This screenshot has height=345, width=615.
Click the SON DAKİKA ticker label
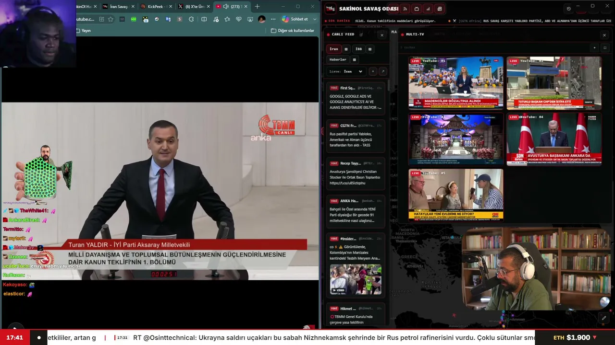coord(339,21)
